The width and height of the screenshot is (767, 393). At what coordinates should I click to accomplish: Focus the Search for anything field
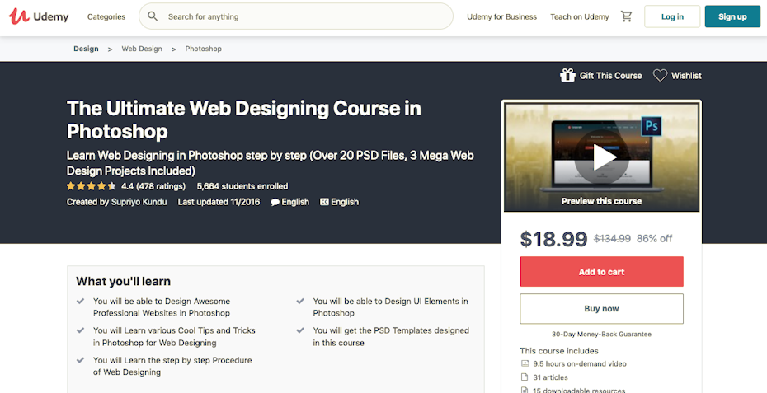(305, 16)
